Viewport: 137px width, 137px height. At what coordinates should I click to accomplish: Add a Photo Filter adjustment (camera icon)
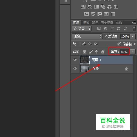[103, 7]
